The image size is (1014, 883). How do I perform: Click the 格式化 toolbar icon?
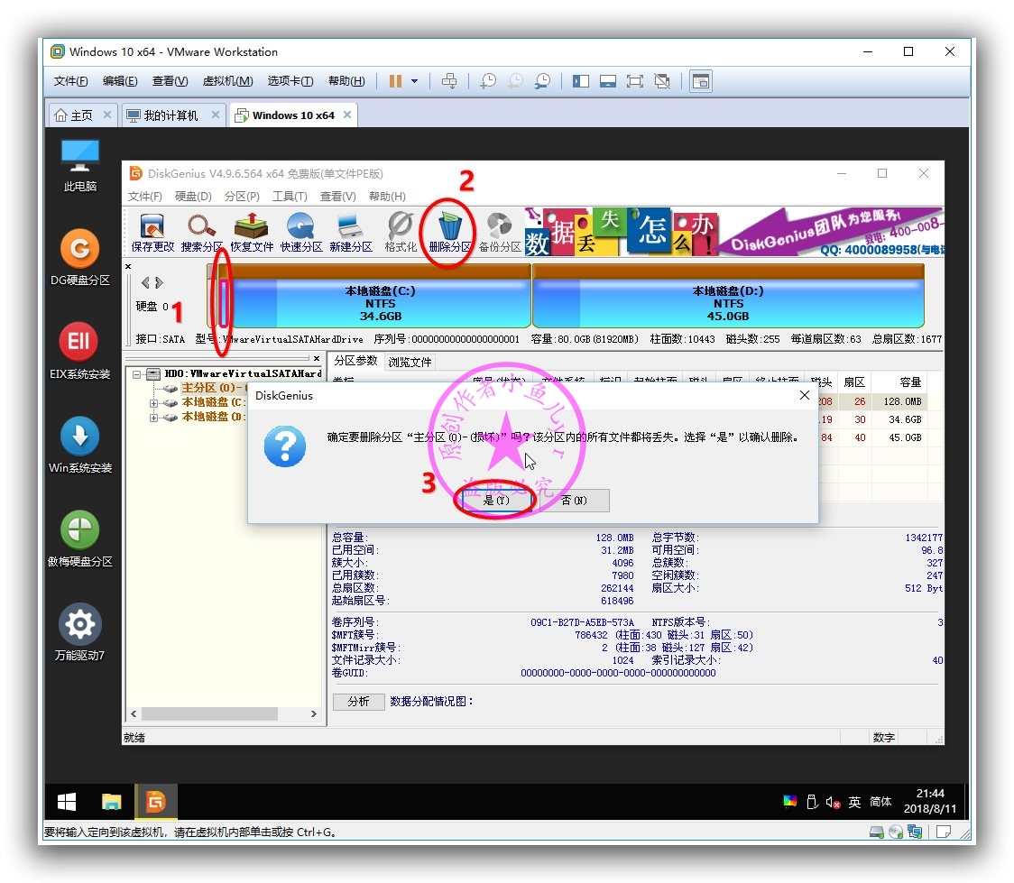click(x=401, y=233)
